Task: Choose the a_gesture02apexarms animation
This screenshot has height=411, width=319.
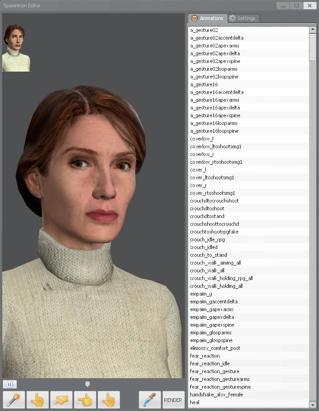Action: pyautogui.click(x=248, y=46)
